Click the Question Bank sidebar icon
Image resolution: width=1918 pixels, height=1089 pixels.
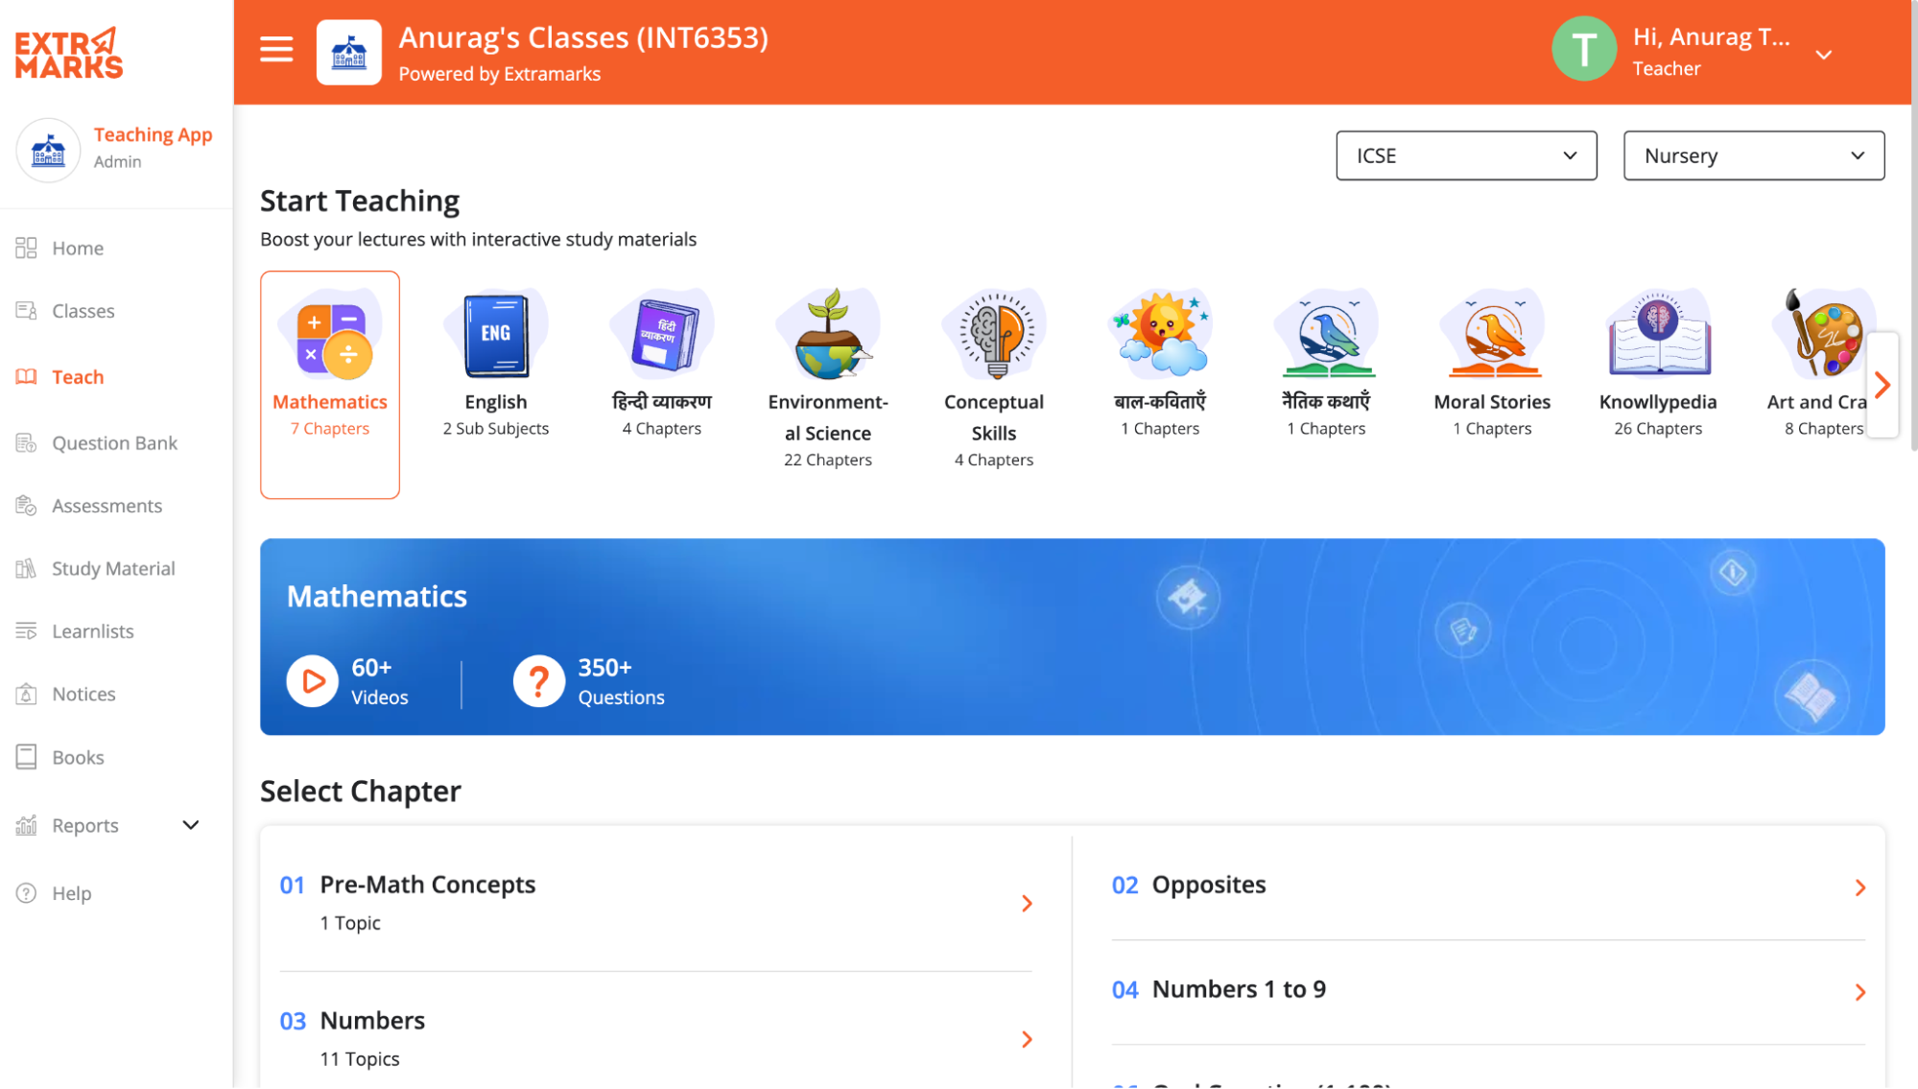[26, 443]
